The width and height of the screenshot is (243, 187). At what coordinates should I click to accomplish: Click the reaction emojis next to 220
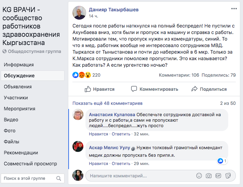82,75
